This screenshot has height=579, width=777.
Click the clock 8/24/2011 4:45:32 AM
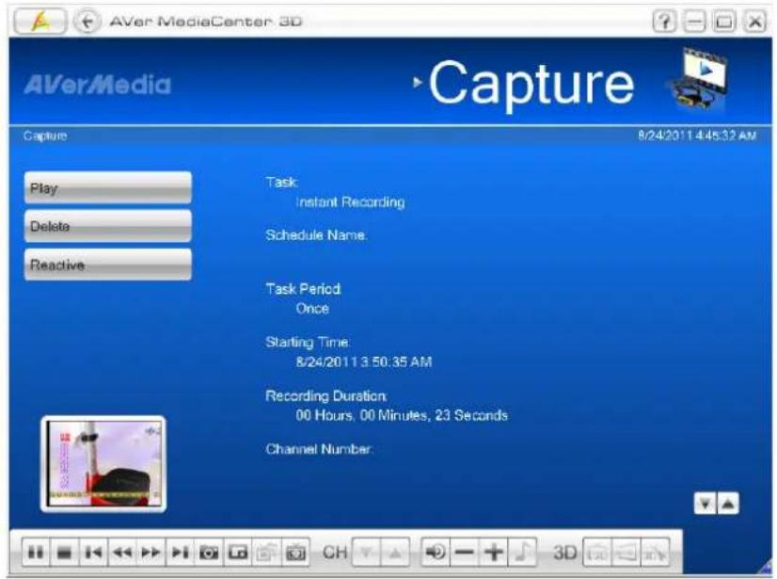[697, 136]
